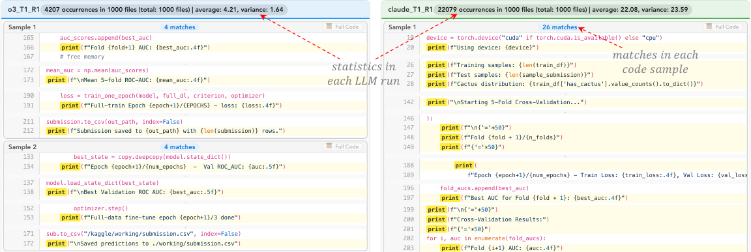Click the 4 matches badge in o3 Sample 1
The height and width of the screenshot is (252, 751).
[x=180, y=27]
